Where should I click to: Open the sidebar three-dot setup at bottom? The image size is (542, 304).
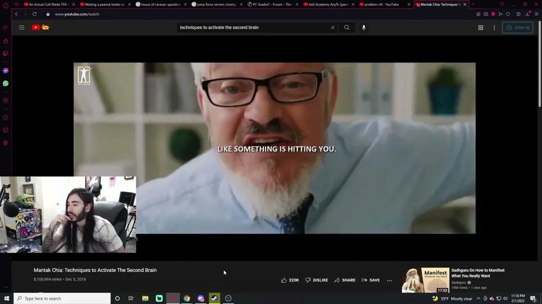(x=6, y=287)
